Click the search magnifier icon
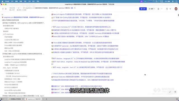The height and width of the screenshot is (101, 179). [167, 9]
